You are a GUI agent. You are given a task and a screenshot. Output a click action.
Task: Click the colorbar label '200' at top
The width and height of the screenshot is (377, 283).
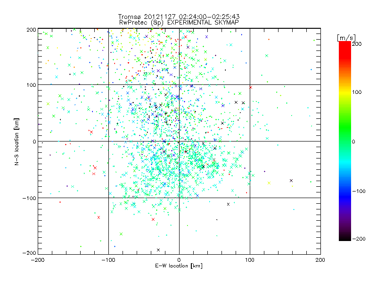click(x=357, y=44)
